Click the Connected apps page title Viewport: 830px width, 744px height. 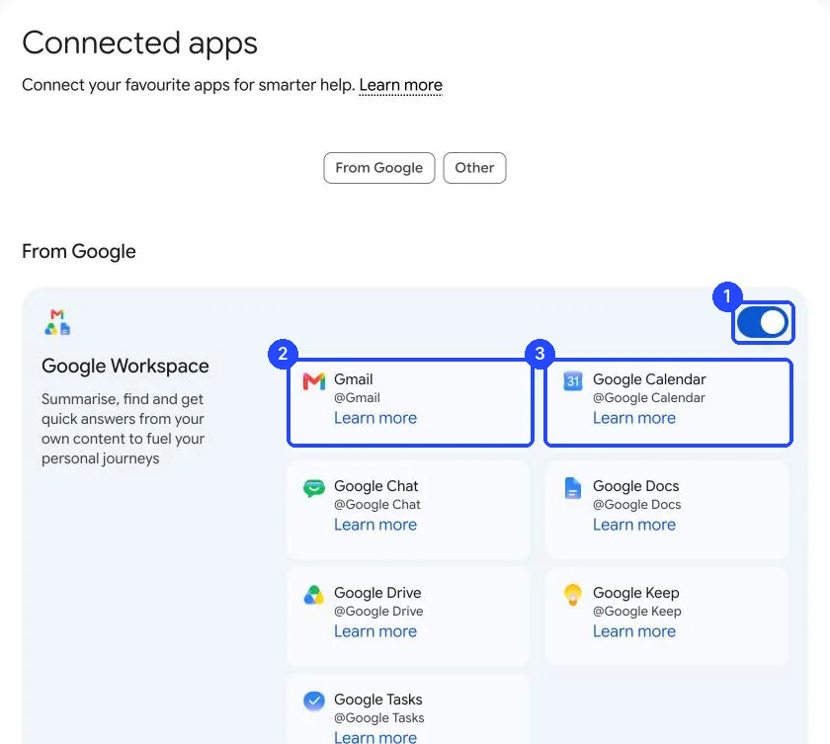click(x=139, y=43)
